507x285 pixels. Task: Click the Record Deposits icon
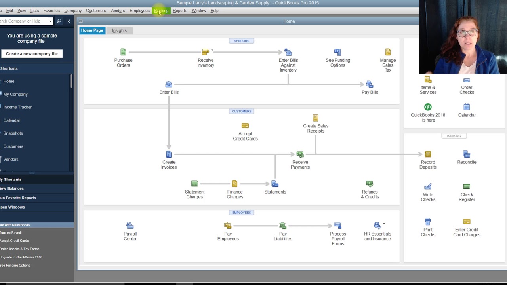point(428,154)
